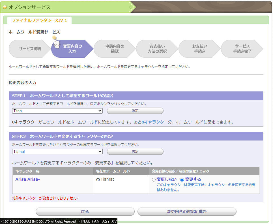Click the 決定 button in STEP.1
The height and width of the screenshot is (224, 273).
point(135,111)
